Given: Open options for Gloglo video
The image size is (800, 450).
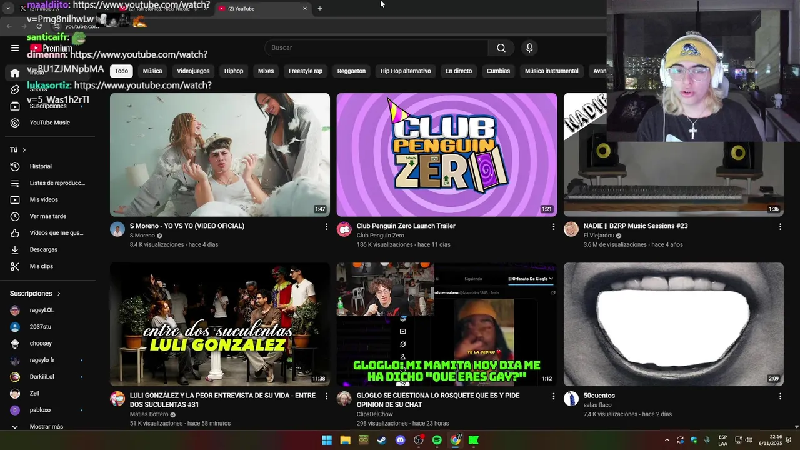Looking at the screenshot, I should 553,396.
